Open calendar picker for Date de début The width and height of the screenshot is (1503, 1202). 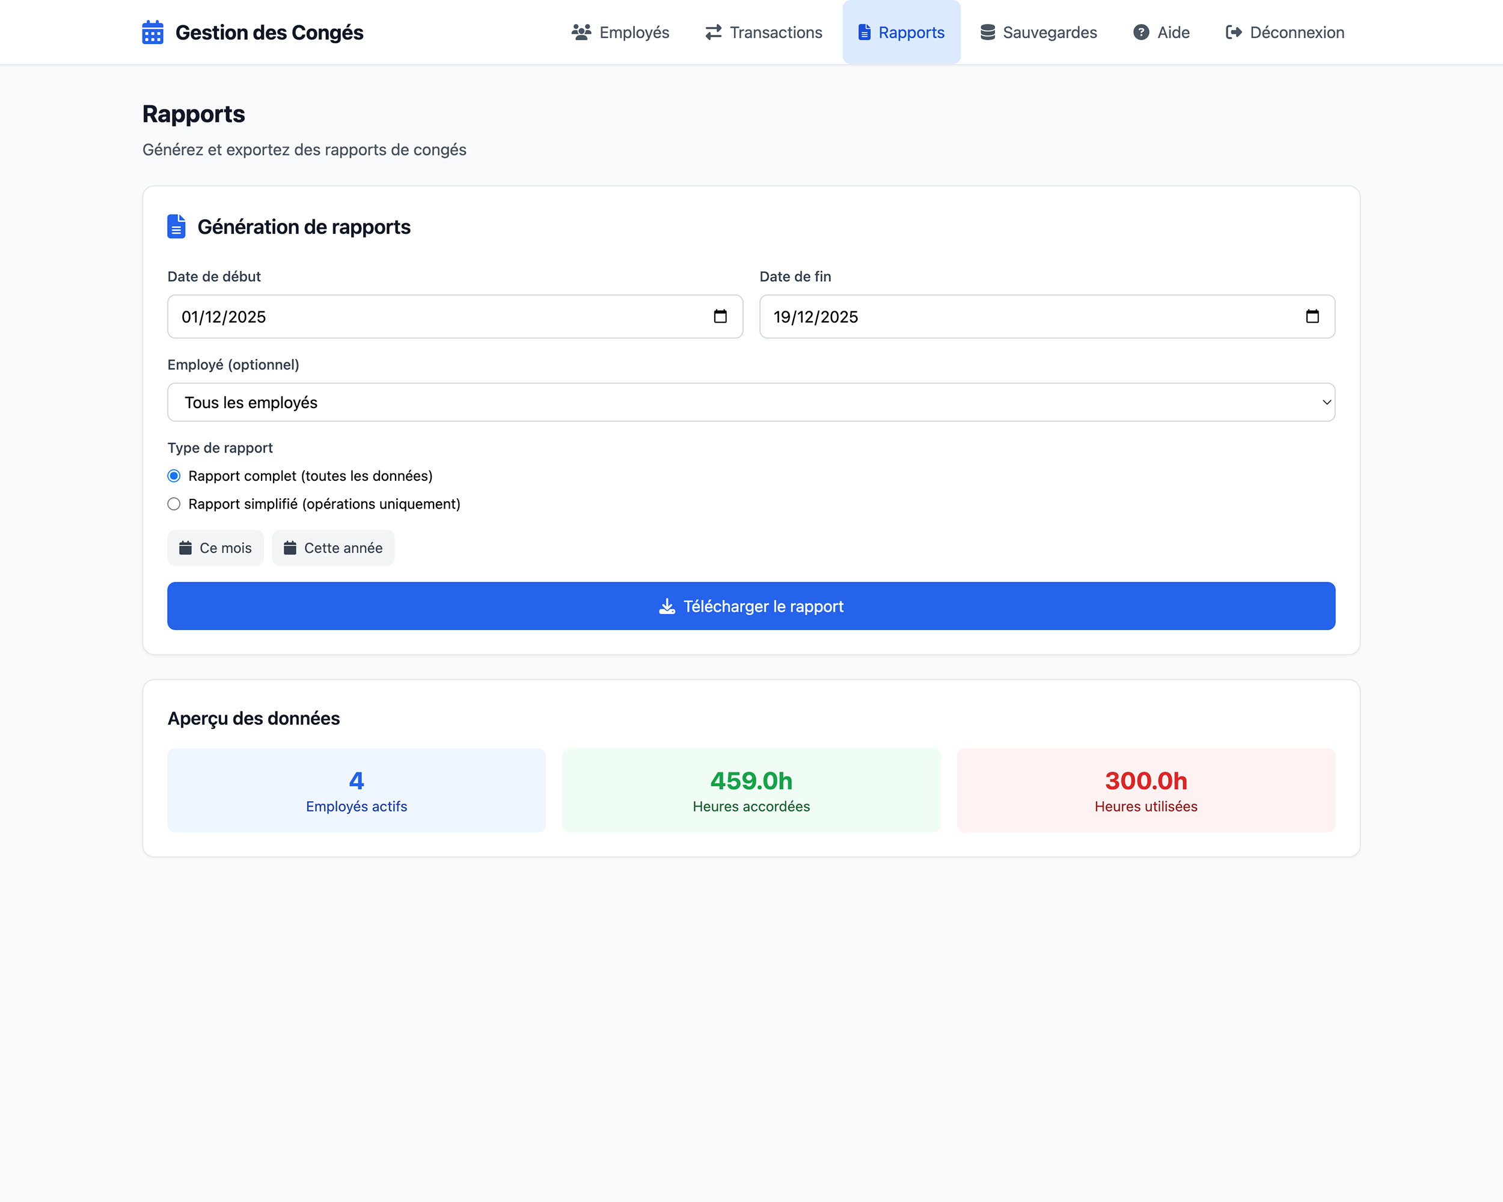pos(720,316)
